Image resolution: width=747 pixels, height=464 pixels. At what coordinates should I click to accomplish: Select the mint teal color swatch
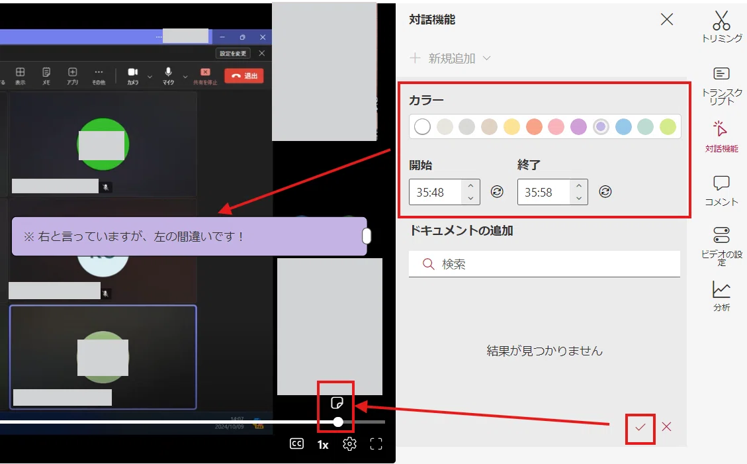pyautogui.click(x=646, y=126)
